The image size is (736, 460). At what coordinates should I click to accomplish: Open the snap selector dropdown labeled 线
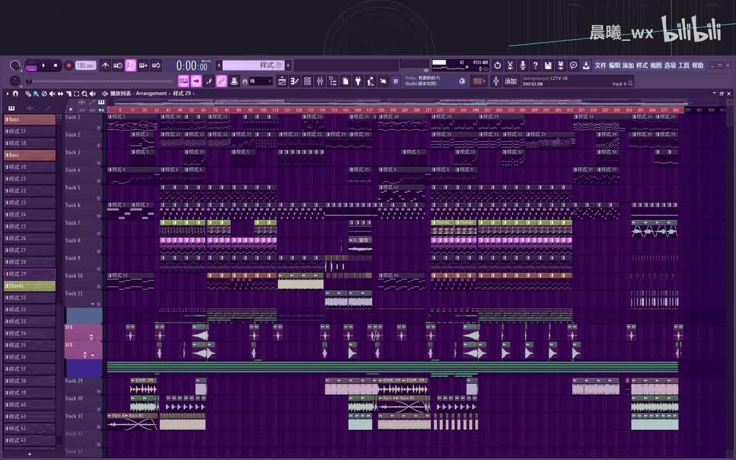(261, 81)
